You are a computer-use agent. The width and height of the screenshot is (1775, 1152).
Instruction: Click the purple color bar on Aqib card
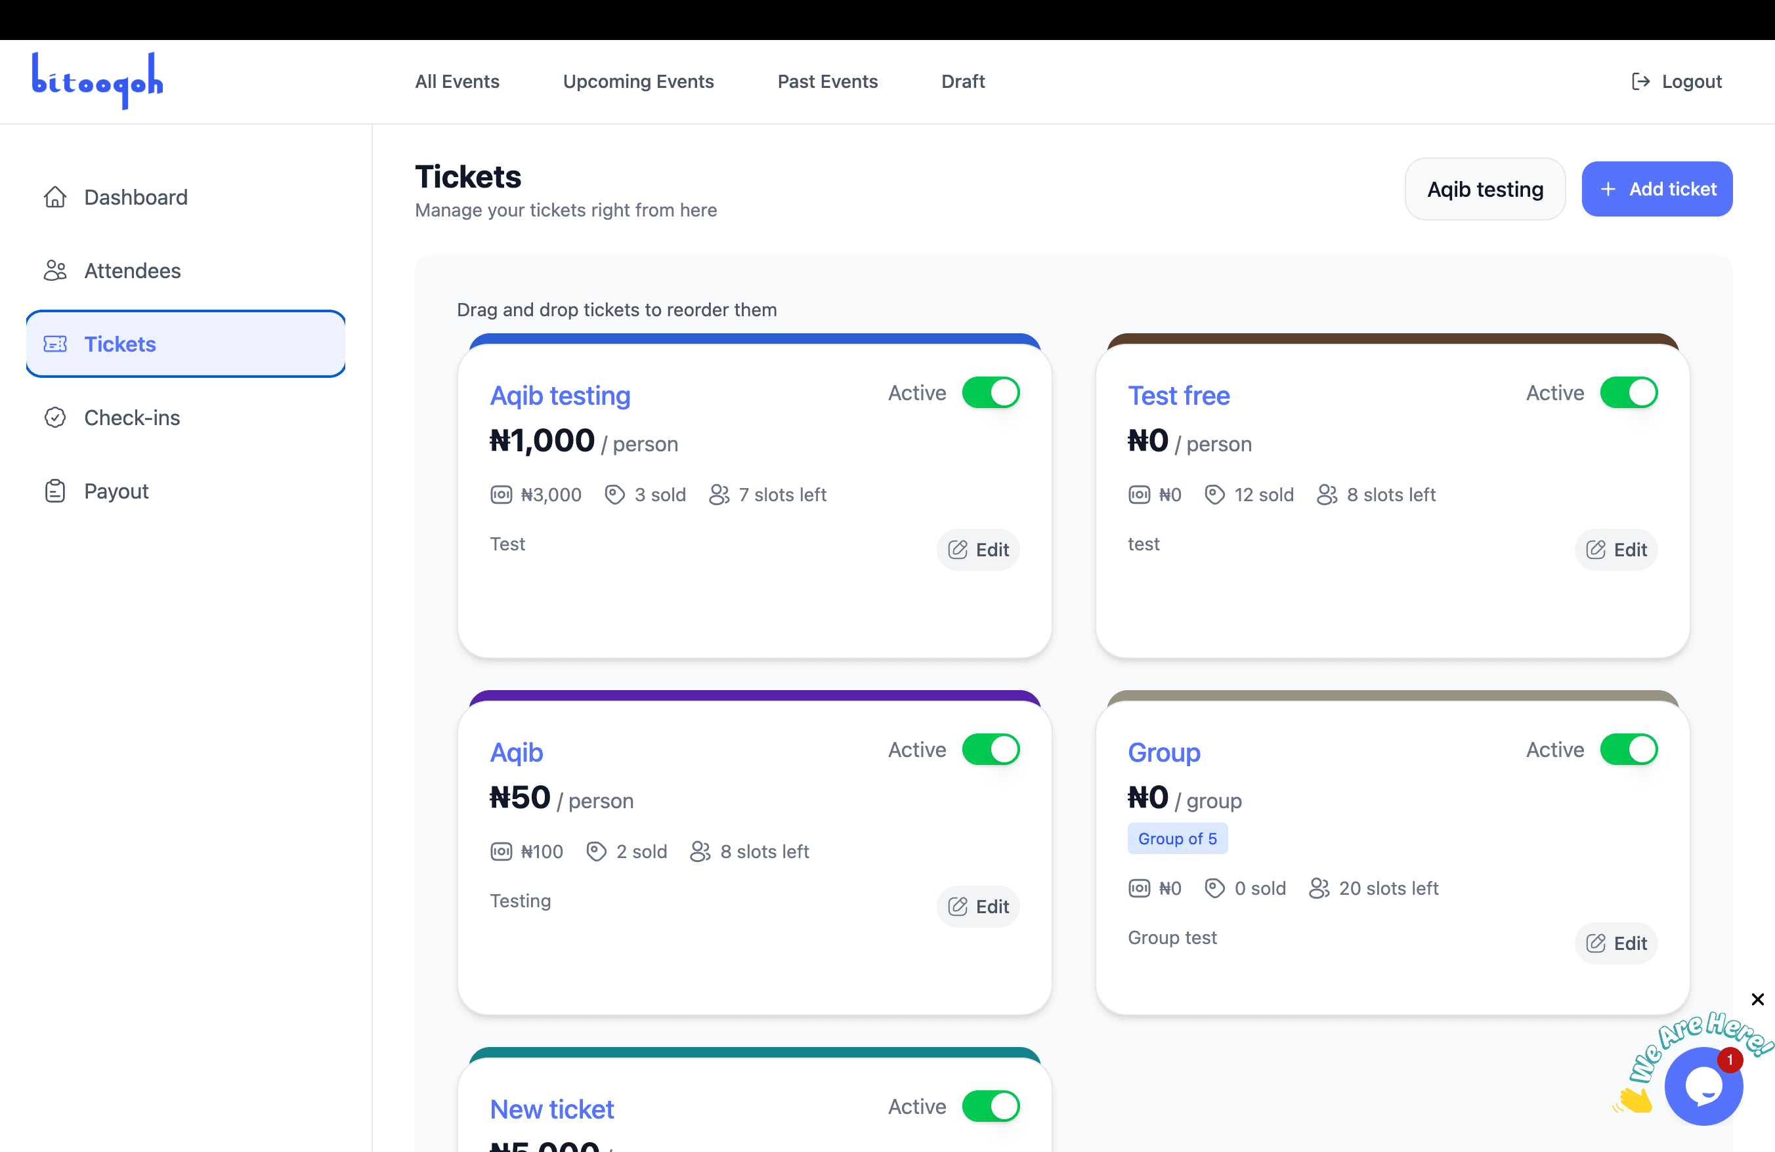(755, 696)
